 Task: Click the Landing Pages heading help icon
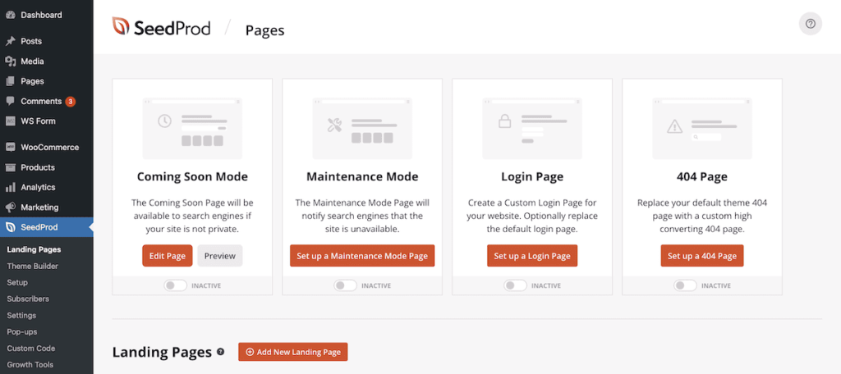point(220,352)
